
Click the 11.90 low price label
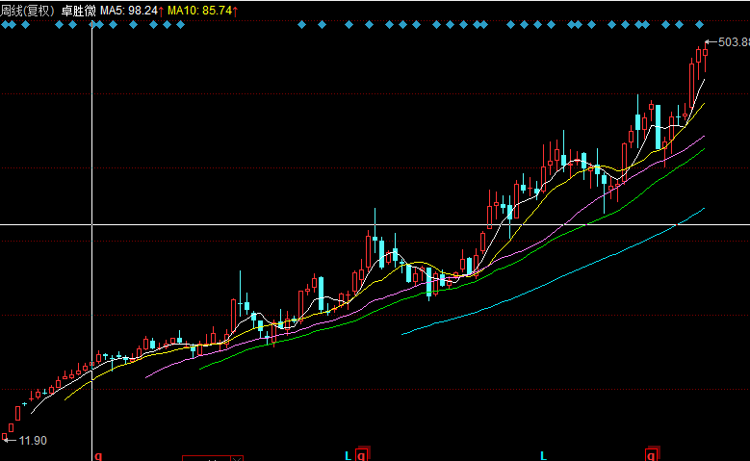click(33, 441)
